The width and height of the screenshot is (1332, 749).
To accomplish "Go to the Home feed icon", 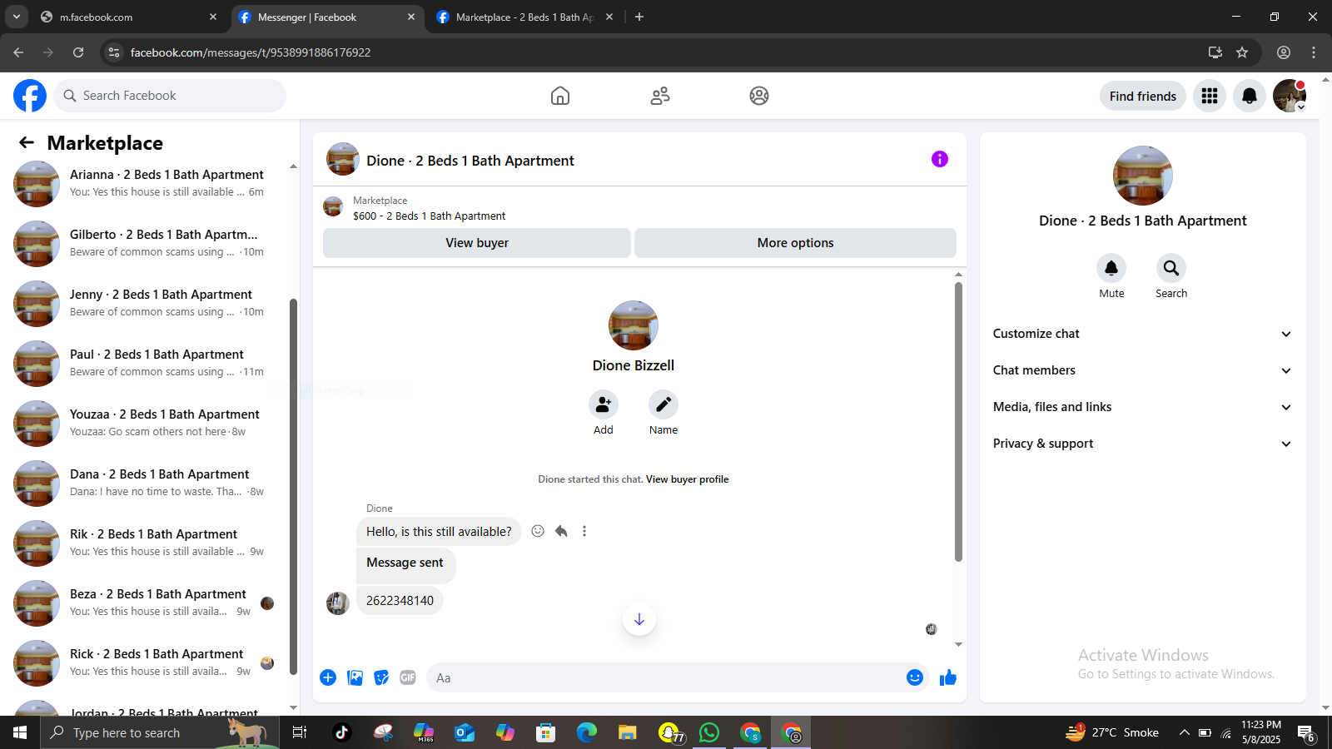I will [560, 96].
